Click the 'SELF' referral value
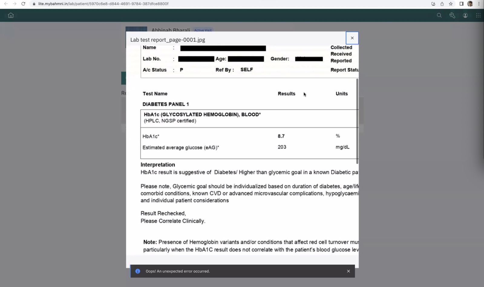The image size is (484, 287). coord(247,70)
